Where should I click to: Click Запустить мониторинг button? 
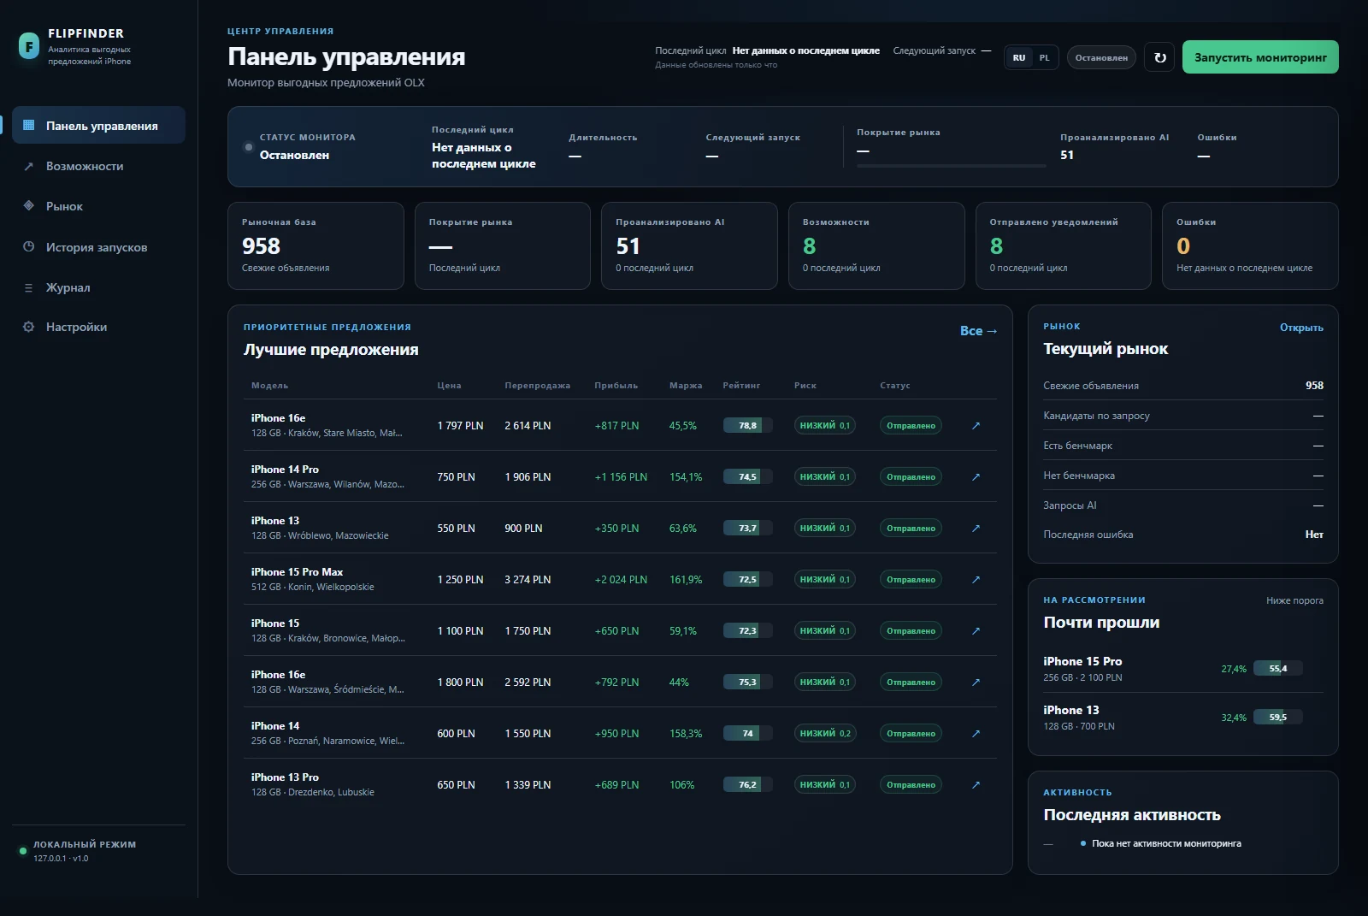[x=1260, y=57]
